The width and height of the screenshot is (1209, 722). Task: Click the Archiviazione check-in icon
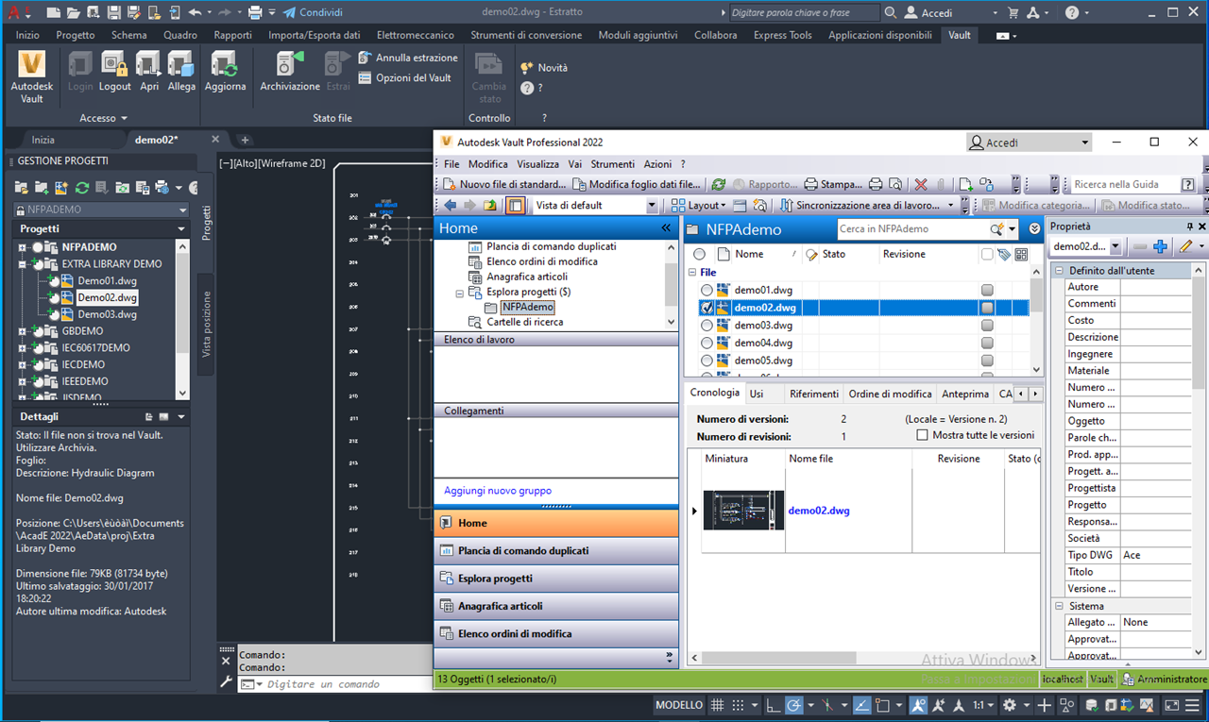[290, 71]
